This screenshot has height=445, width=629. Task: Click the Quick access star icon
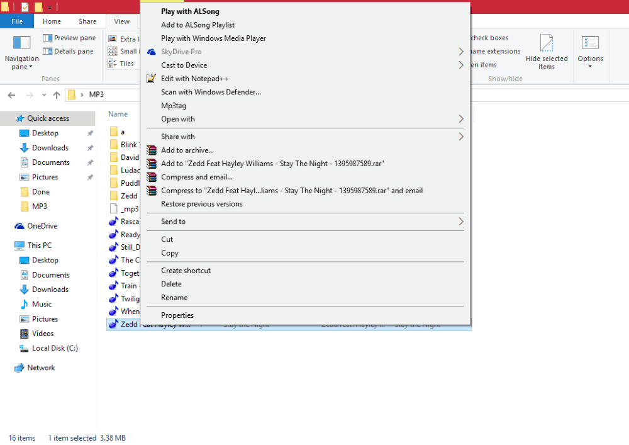[x=20, y=118]
